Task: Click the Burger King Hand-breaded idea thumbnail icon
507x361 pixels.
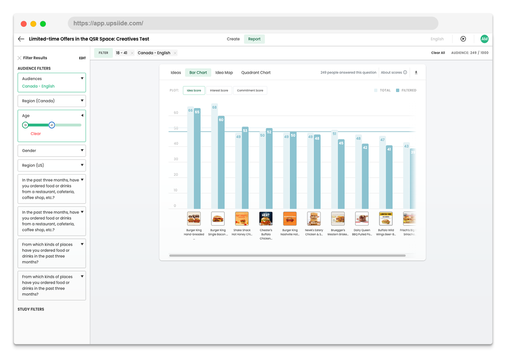Action: [194, 218]
